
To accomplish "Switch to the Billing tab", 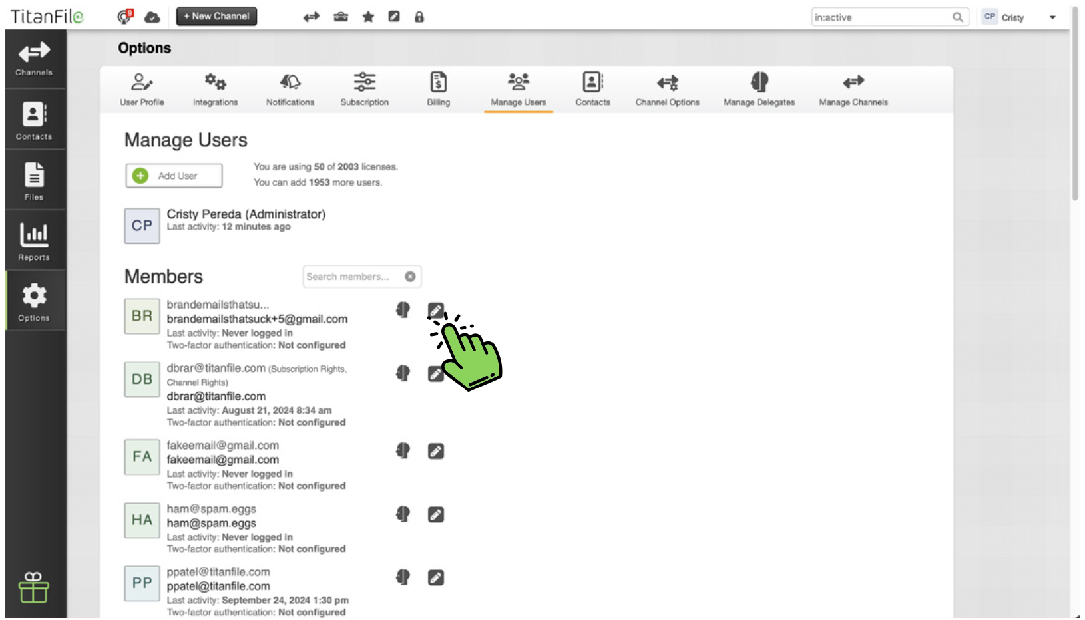I will 438,89.
